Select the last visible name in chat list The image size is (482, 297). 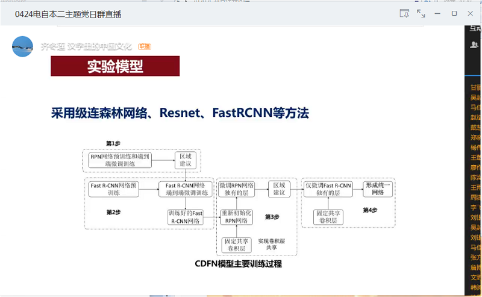tap(475, 288)
